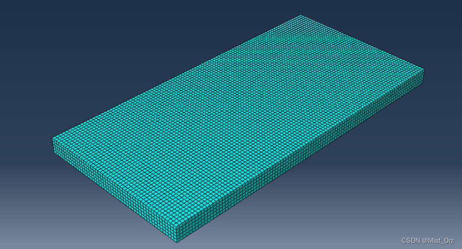Click the leftmost corner of the meshed plate
Image resolution: width=462 pixels, height=249 pixels.
(53, 138)
